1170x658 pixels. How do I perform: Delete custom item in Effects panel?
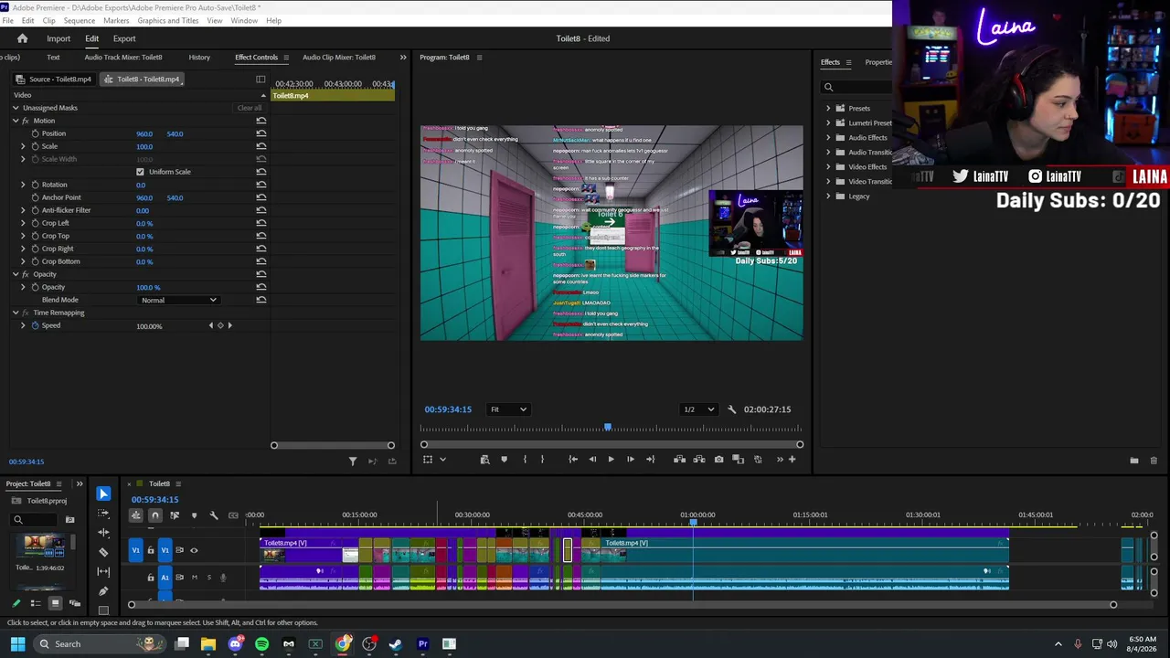[x=1154, y=461]
